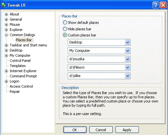Select the Repair tree item

click(15, 92)
